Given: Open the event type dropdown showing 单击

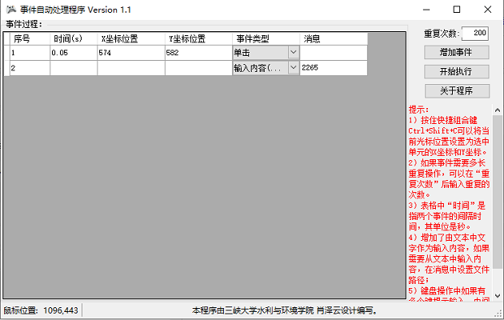Looking at the screenshot, I should (x=266, y=52).
